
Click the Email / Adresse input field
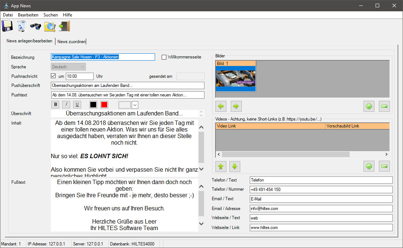pyautogui.click(x=321, y=209)
